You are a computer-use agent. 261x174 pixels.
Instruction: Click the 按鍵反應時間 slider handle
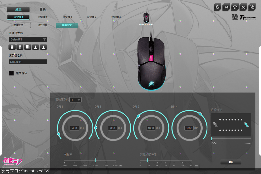tap(147, 160)
